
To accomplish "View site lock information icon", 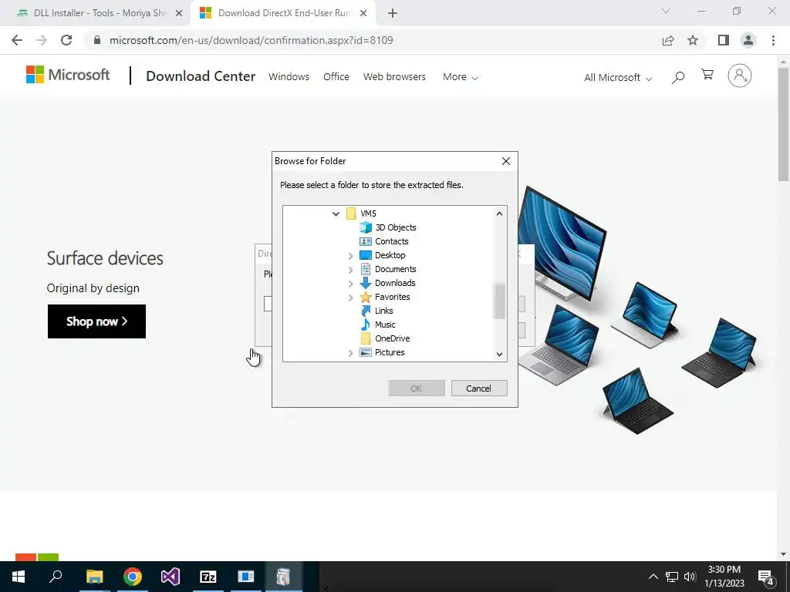I will [x=97, y=40].
